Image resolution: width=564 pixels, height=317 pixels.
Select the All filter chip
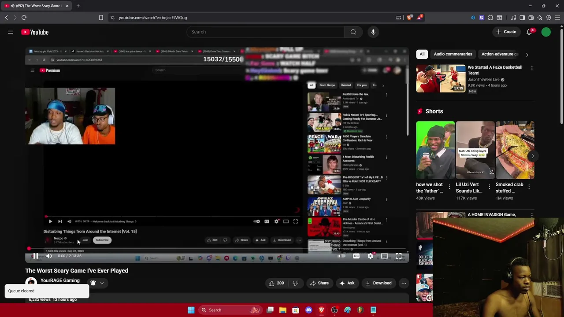422,54
